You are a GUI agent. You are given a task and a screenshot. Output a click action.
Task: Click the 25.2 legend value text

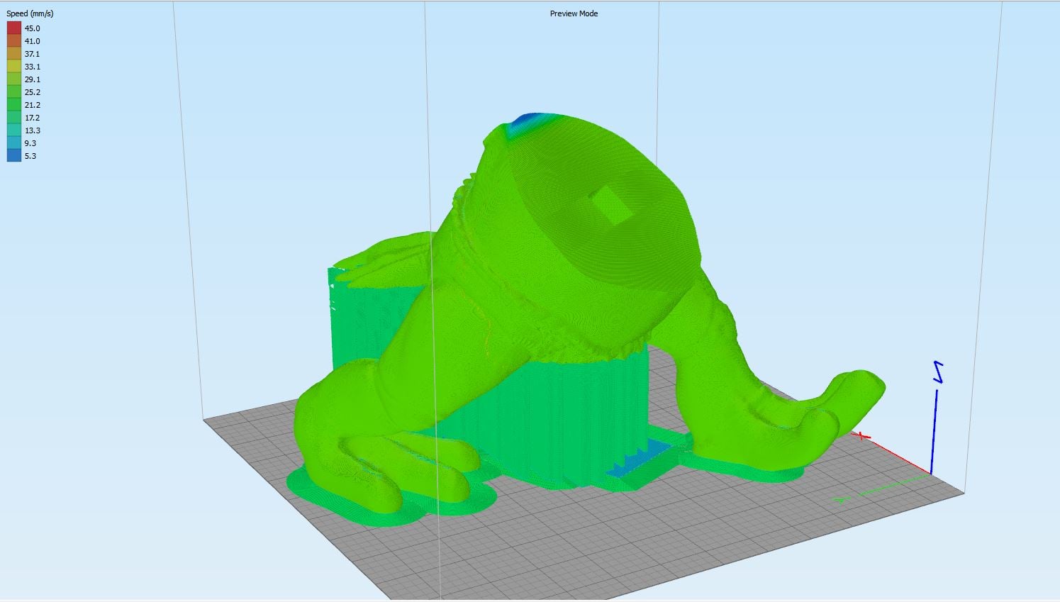point(32,92)
